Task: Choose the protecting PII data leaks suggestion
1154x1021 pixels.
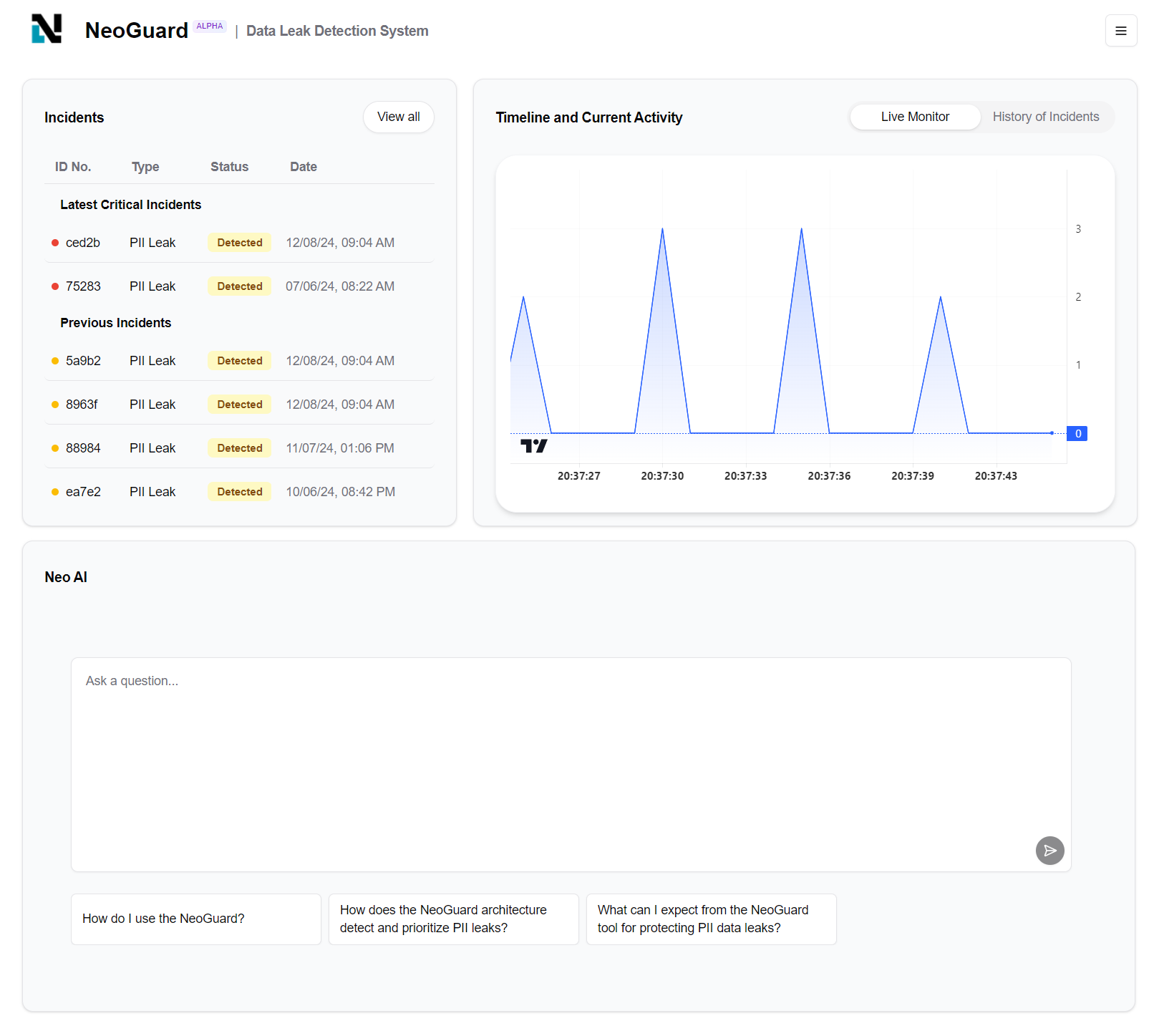Action: click(x=712, y=919)
